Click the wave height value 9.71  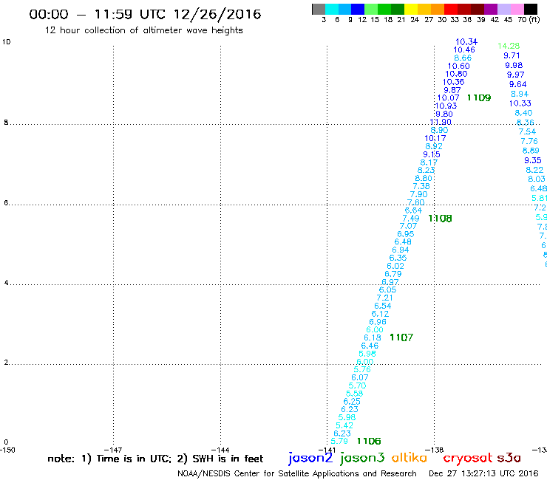click(512, 56)
